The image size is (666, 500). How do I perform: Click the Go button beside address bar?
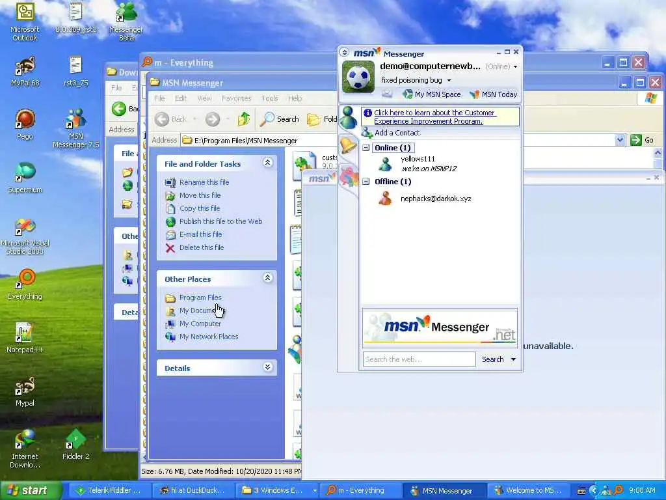pyautogui.click(x=642, y=140)
